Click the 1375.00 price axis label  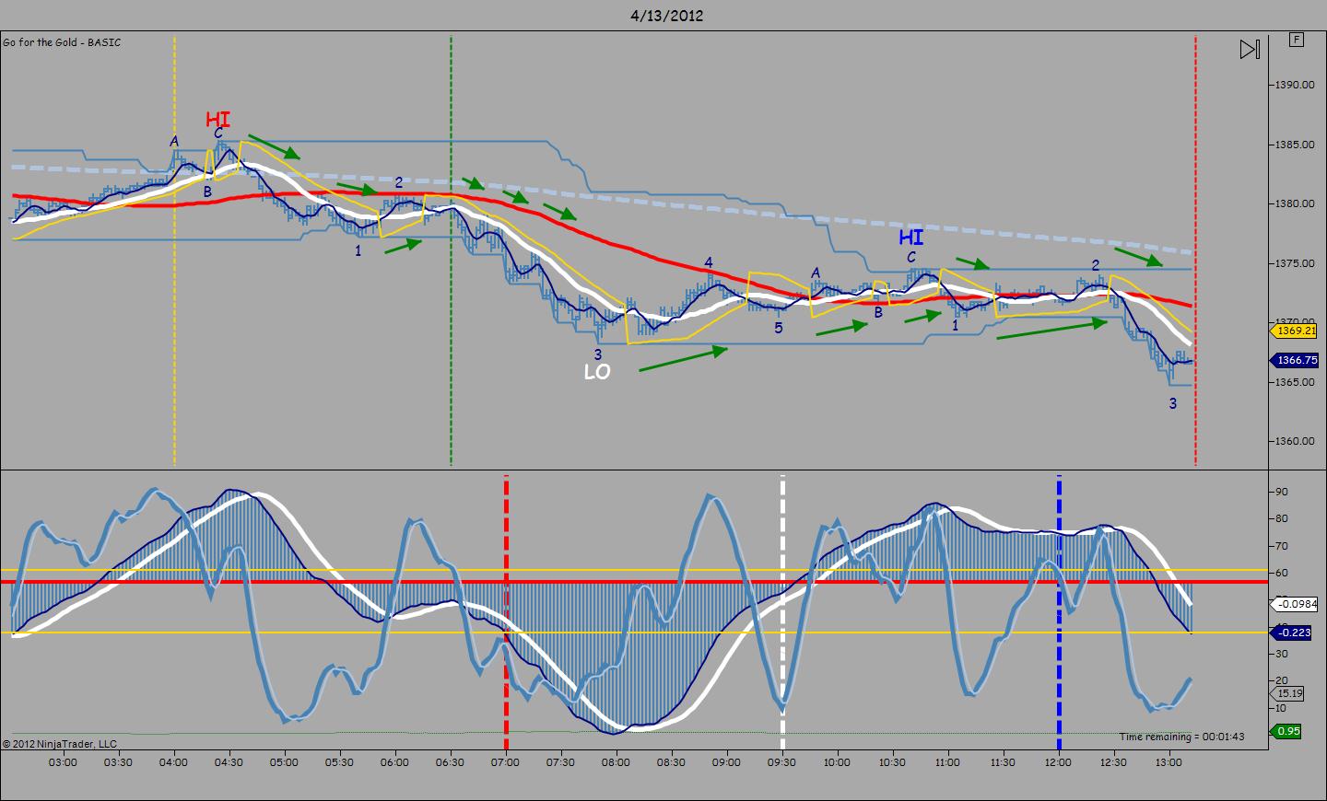[x=1295, y=263]
